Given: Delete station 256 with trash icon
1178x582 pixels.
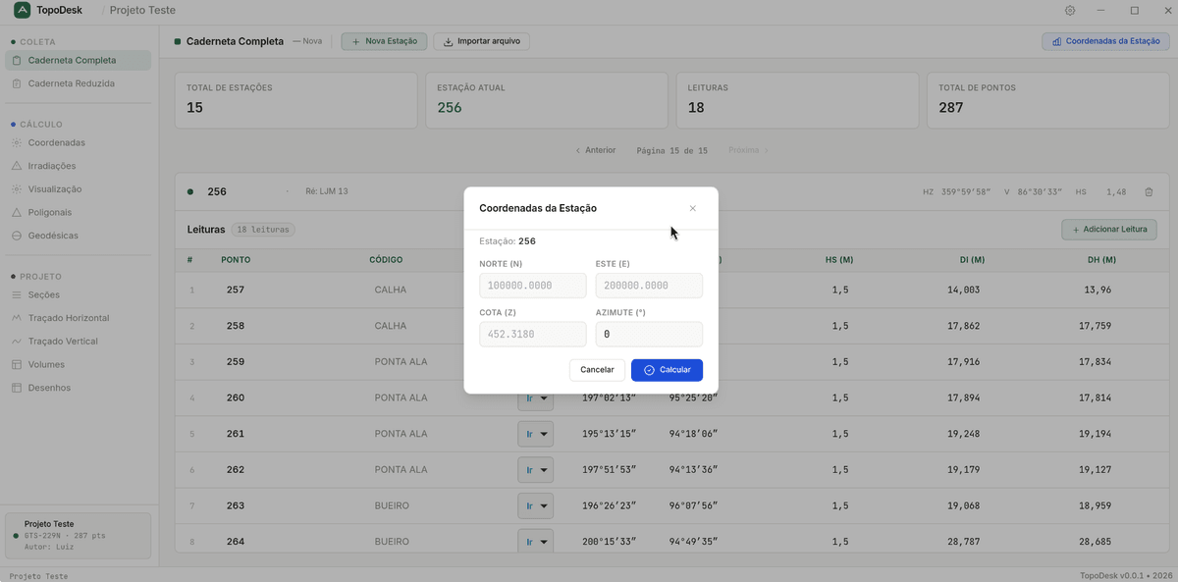Looking at the screenshot, I should 1149,192.
